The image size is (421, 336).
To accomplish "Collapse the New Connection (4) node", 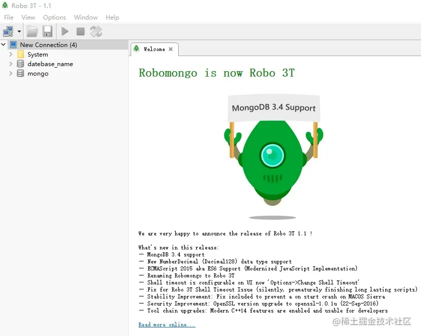I will [x=4, y=45].
